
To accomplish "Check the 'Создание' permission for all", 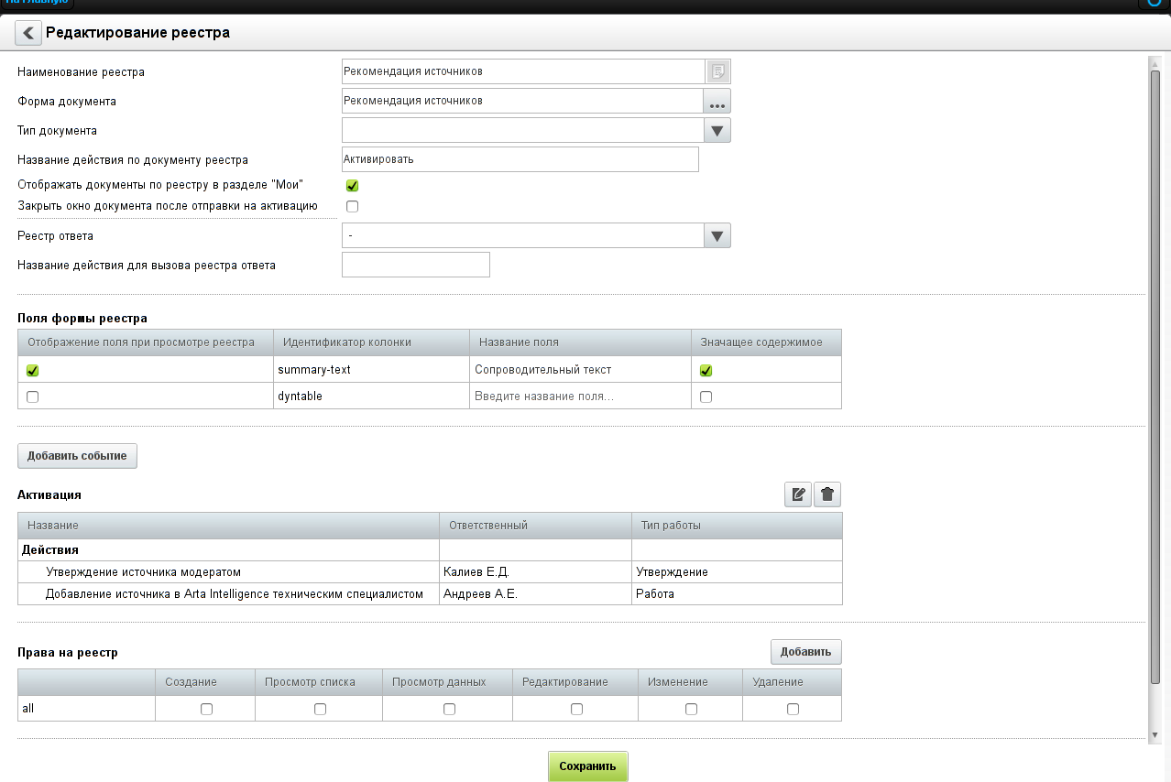I will click(x=206, y=709).
